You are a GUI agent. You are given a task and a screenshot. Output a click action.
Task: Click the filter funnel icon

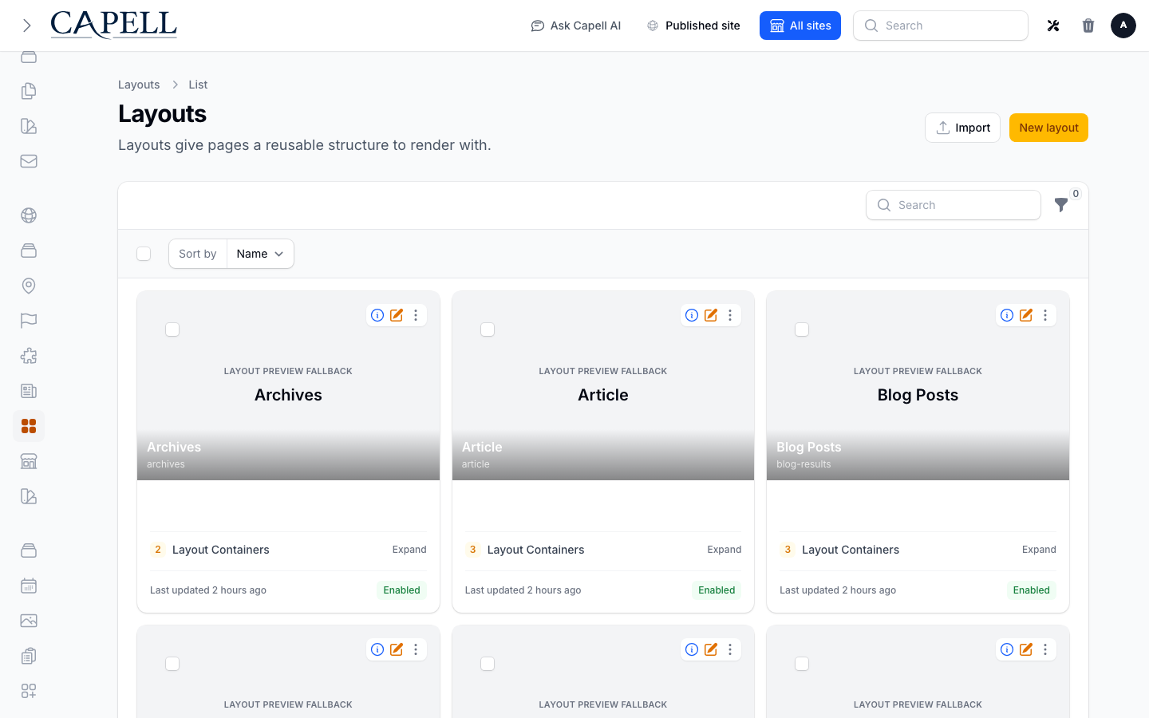tap(1061, 205)
